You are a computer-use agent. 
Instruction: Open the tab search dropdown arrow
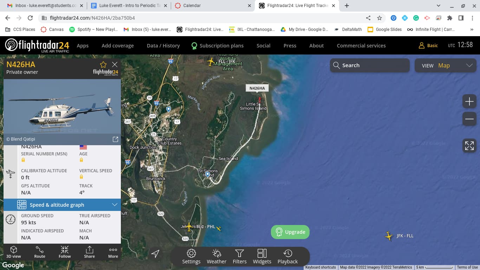(x=438, y=6)
